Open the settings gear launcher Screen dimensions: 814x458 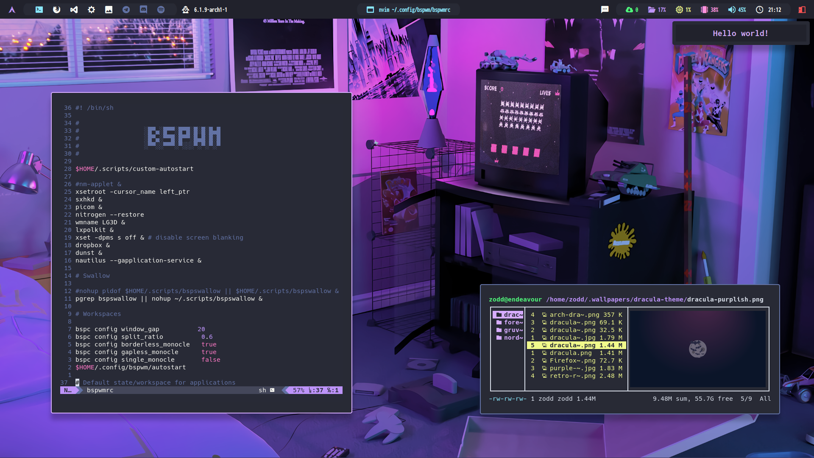tap(91, 9)
